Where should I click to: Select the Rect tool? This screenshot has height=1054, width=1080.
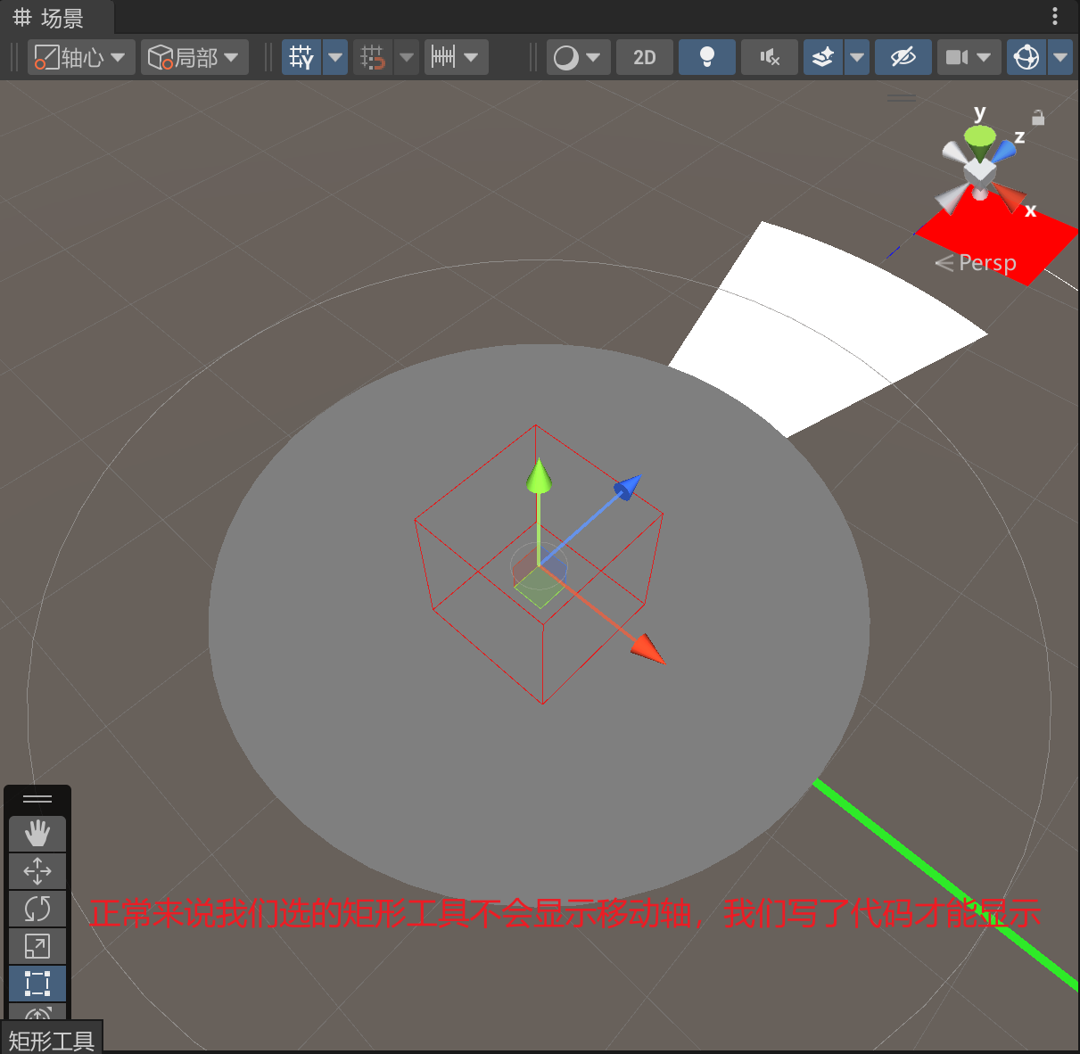(x=37, y=984)
